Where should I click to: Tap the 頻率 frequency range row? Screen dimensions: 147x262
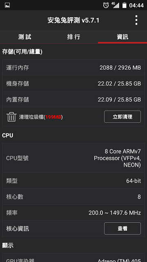click(73, 212)
